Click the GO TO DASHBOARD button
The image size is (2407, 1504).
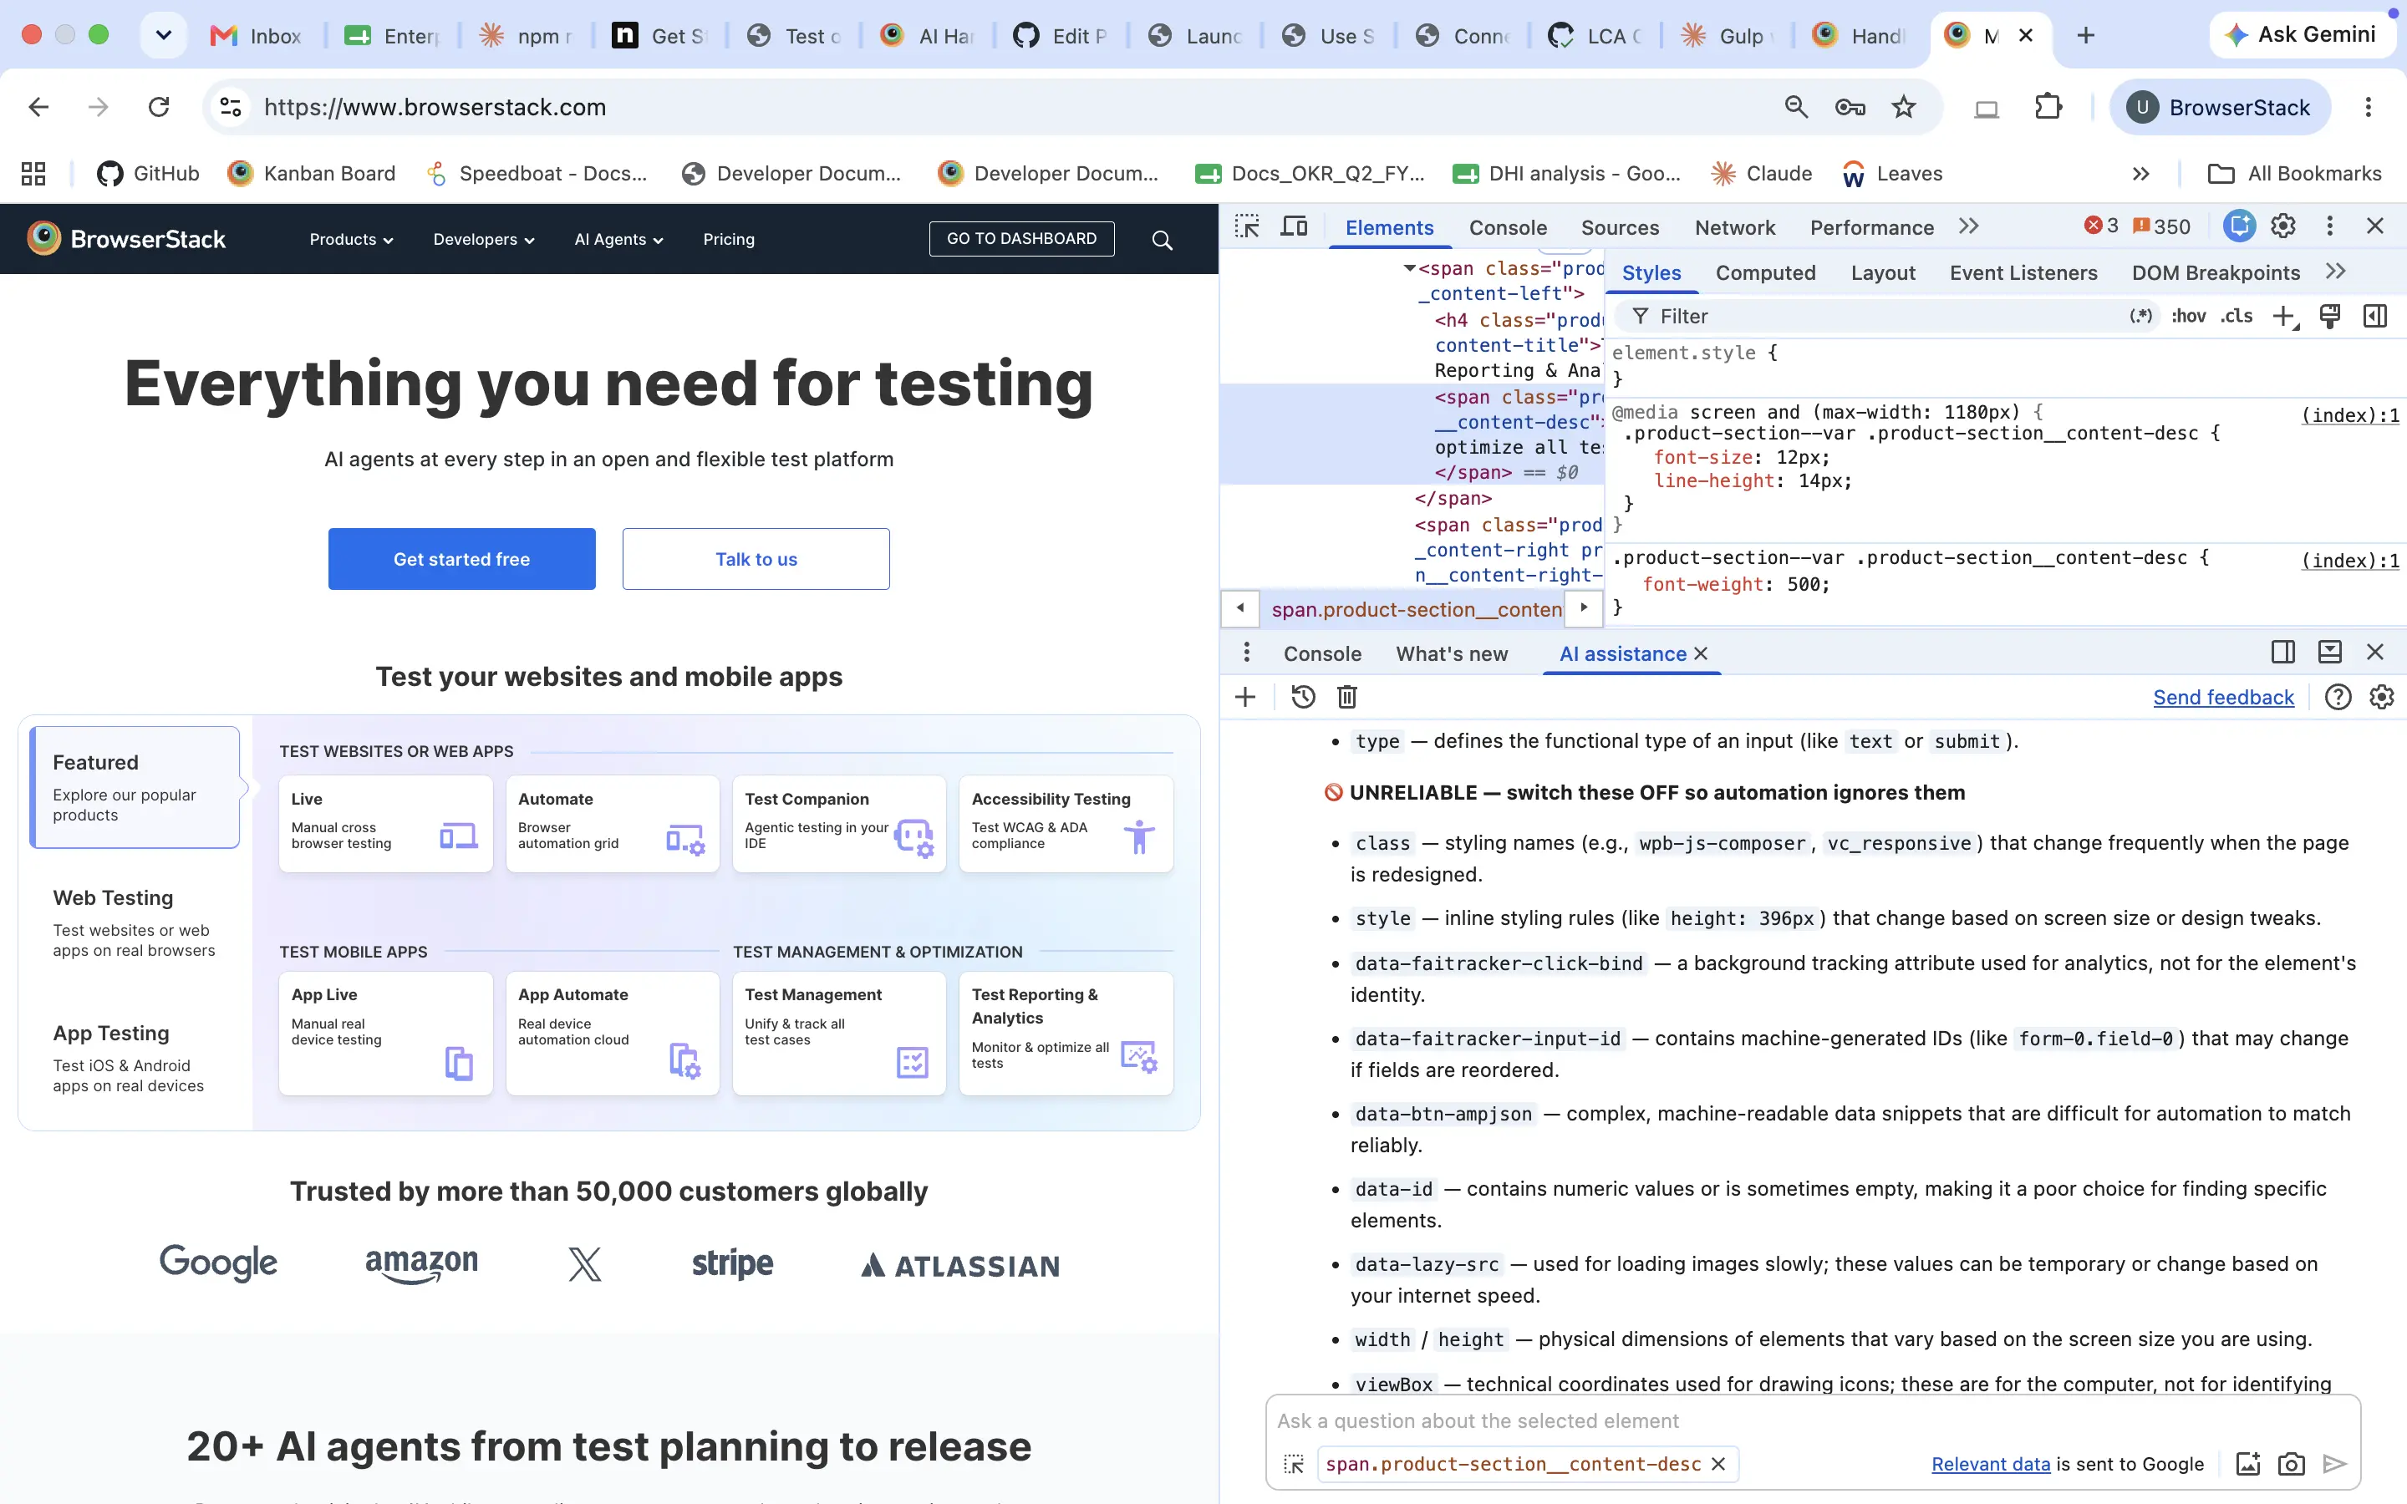pos(1021,239)
